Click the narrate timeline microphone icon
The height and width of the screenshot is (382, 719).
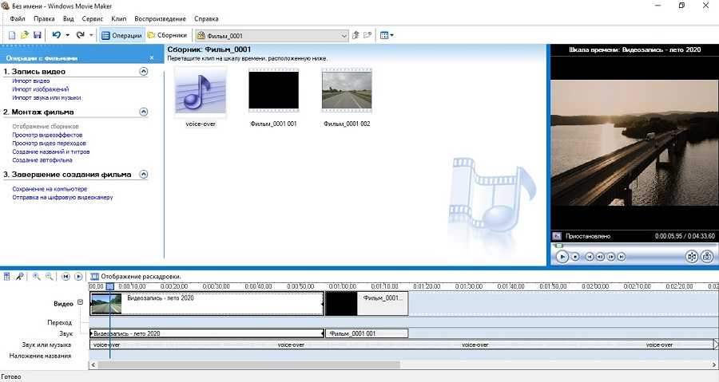(18, 276)
